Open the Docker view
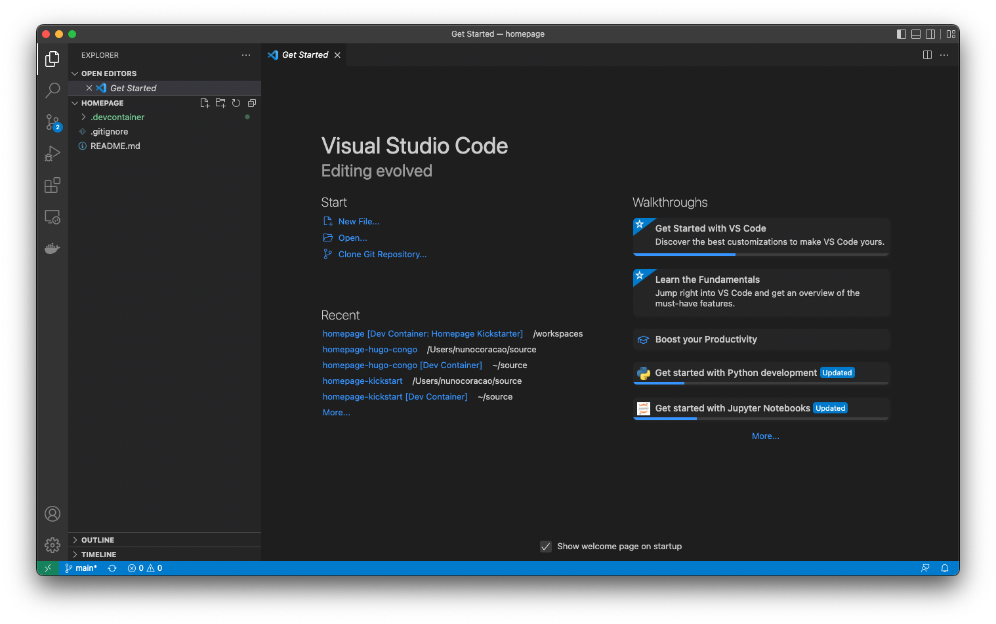 point(52,249)
